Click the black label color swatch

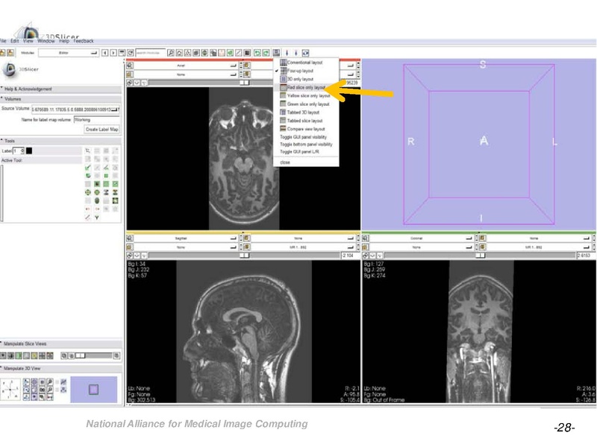pyautogui.click(x=29, y=151)
